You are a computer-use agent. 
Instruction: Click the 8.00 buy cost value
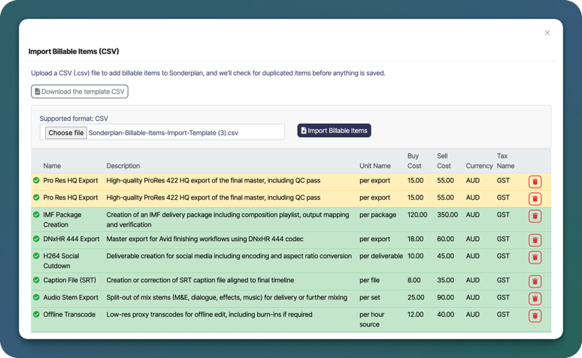tap(414, 280)
